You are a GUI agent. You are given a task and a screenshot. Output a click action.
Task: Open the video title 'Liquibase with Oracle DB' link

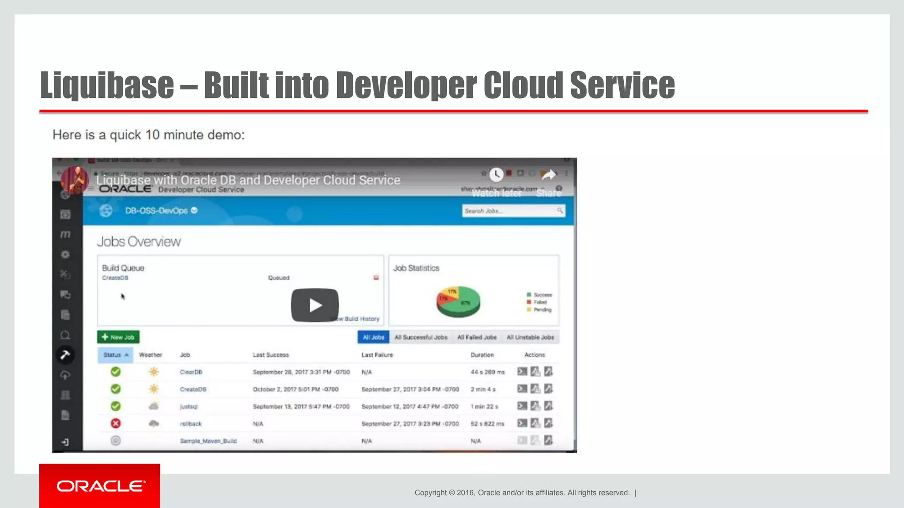pyautogui.click(x=248, y=180)
